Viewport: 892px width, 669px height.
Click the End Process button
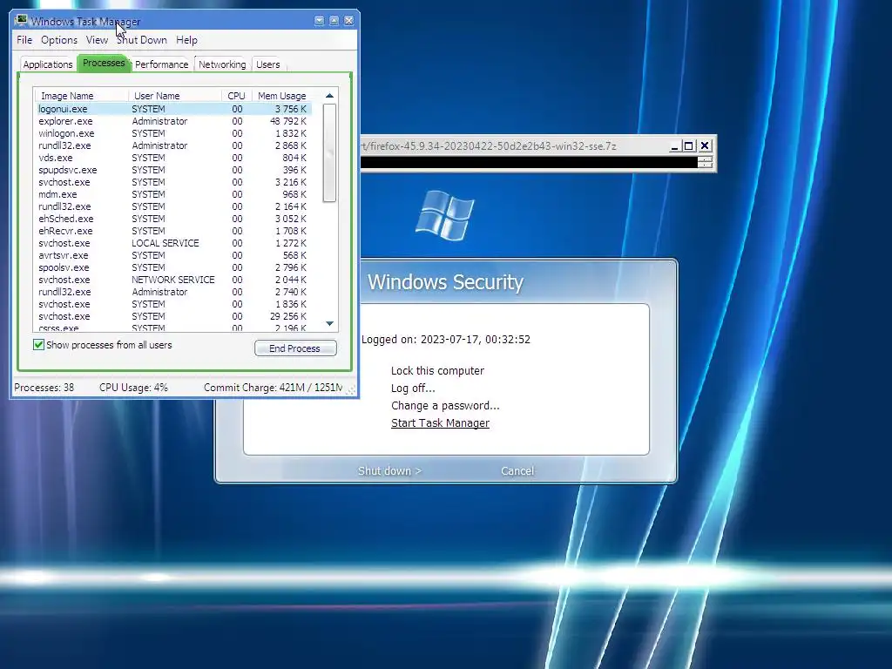click(x=295, y=348)
